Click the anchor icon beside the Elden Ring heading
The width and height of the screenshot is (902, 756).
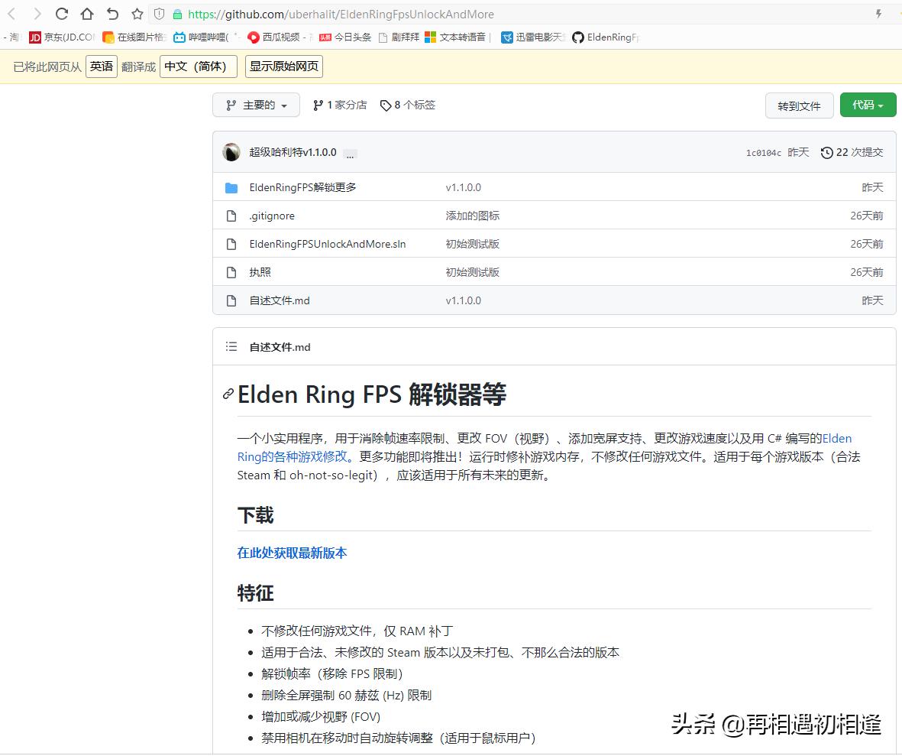click(227, 394)
